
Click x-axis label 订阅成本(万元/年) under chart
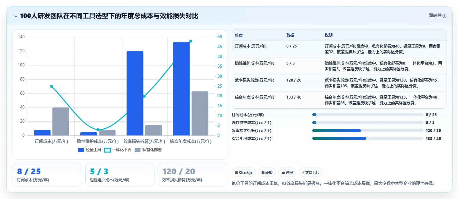52,141
